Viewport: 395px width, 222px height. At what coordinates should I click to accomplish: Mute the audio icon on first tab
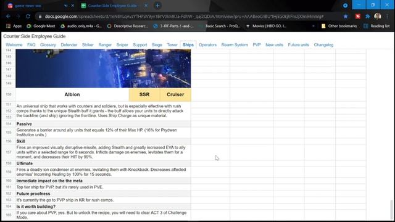click(x=66, y=6)
